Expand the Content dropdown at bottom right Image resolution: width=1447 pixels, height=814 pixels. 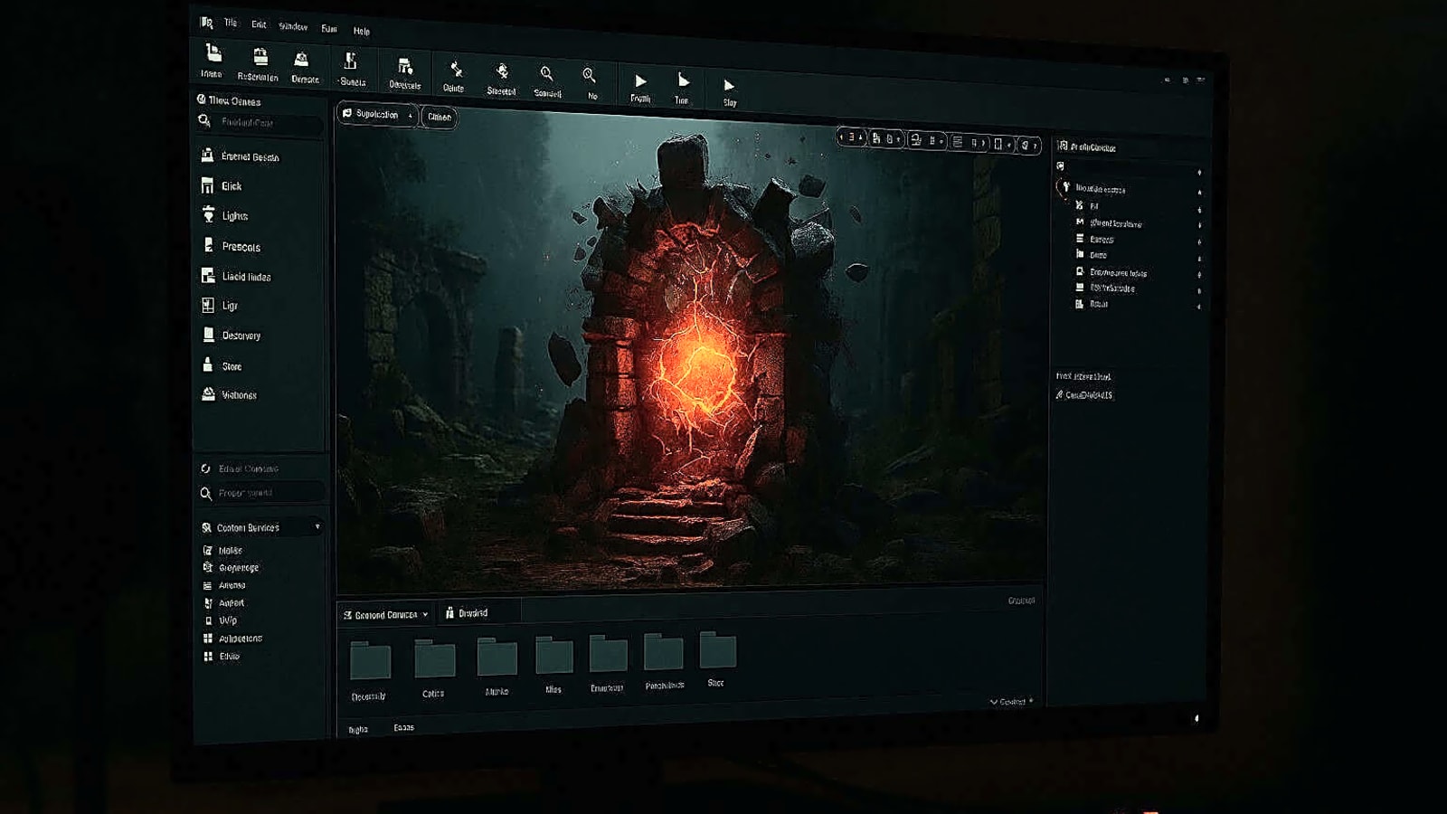(x=1011, y=702)
